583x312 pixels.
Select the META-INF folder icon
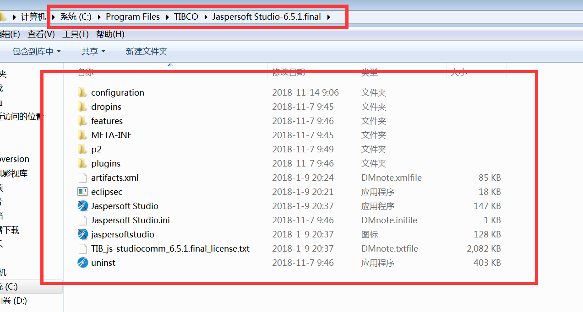coord(82,135)
